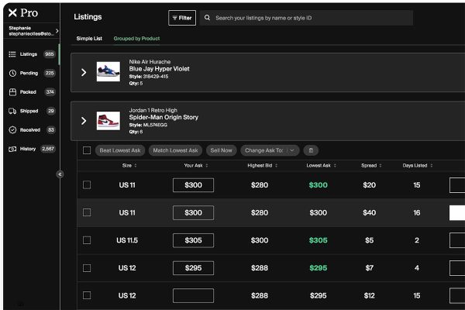Sort by Days Listed column arrows
This screenshot has width=465, height=310.
(x=432, y=166)
